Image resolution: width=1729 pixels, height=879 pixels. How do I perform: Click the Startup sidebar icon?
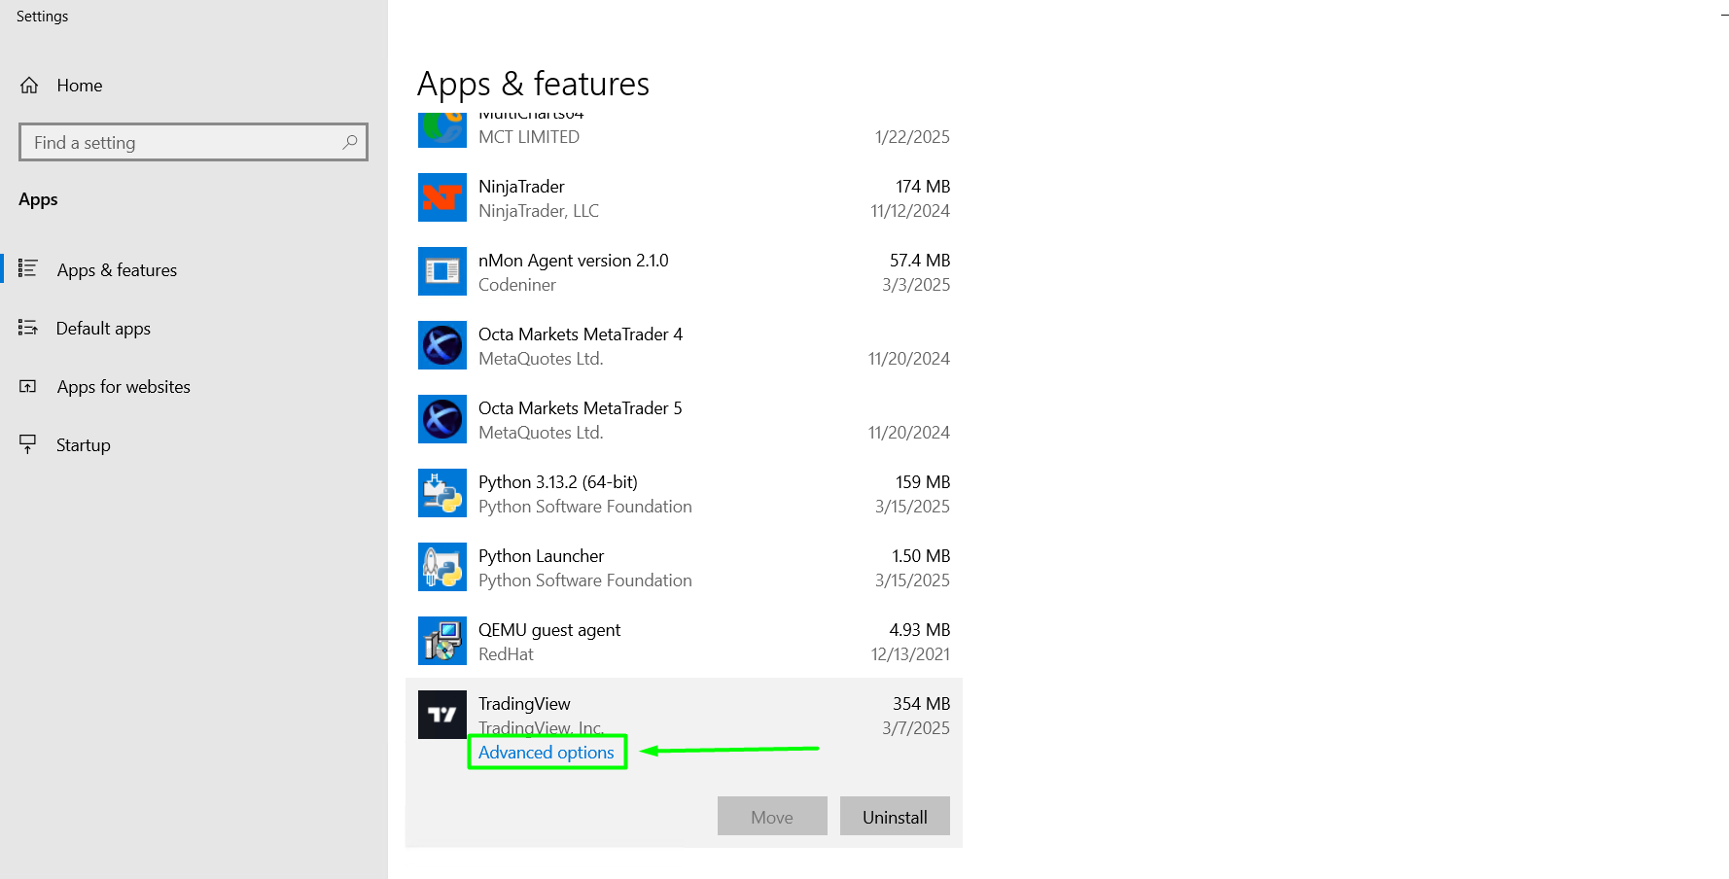(28, 444)
